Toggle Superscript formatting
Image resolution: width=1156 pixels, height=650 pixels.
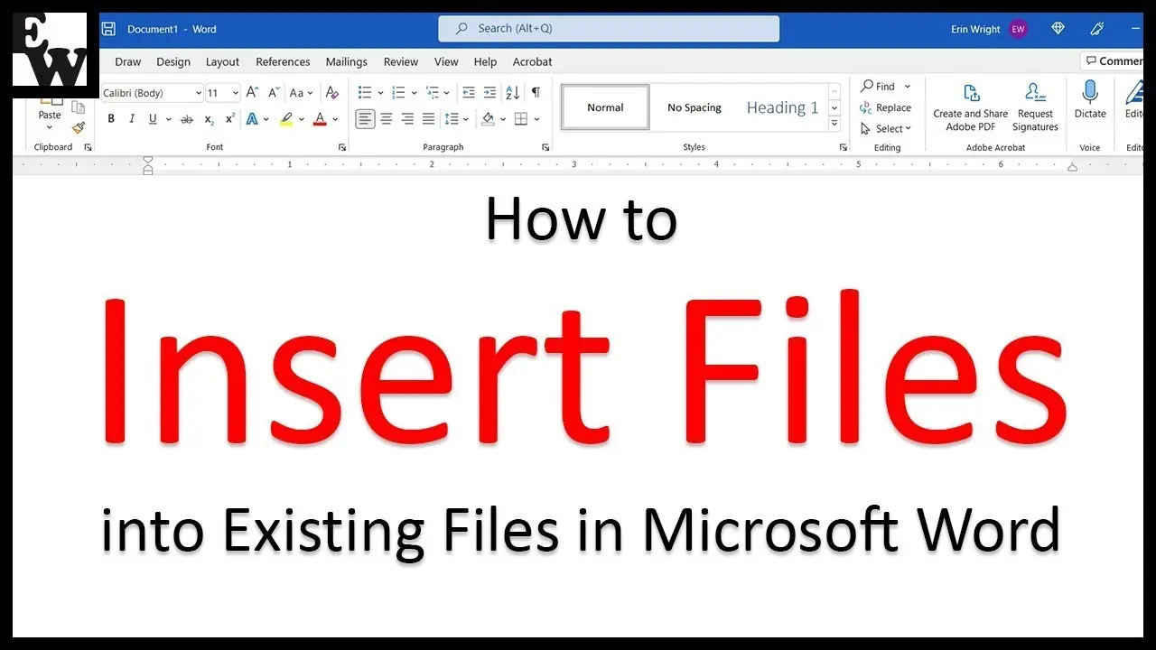coord(230,119)
